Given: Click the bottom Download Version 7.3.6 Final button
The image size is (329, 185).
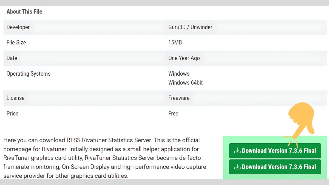Looking at the screenshot, I should click(x=275, y=167).
